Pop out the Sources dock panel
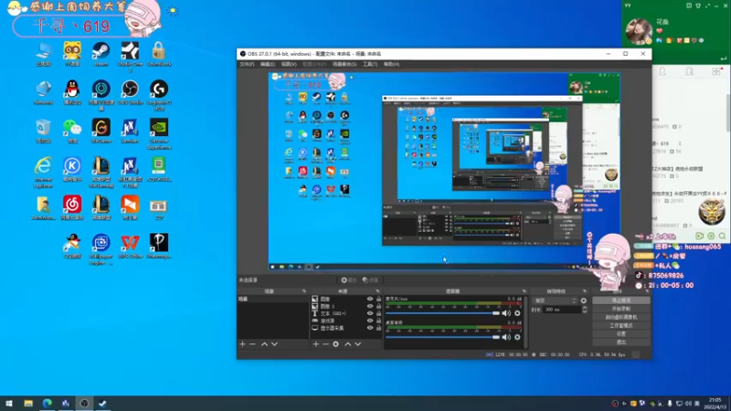The image size is (731, 411). [x=377, y=291]
